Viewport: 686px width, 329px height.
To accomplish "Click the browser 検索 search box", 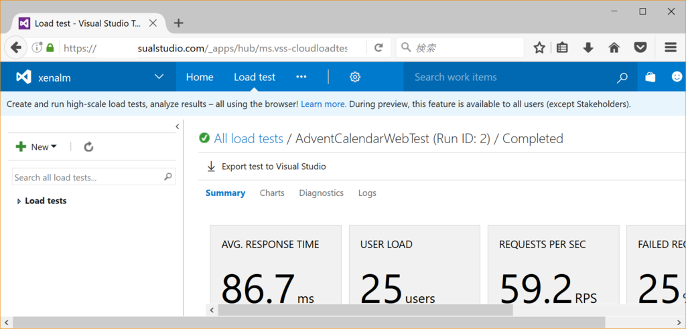I will point(460,47).
